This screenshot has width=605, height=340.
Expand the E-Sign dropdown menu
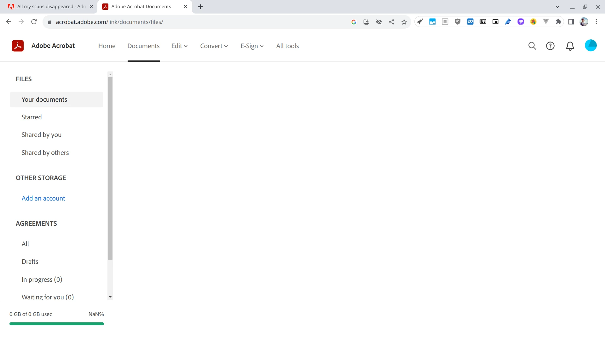coord(252,46)
